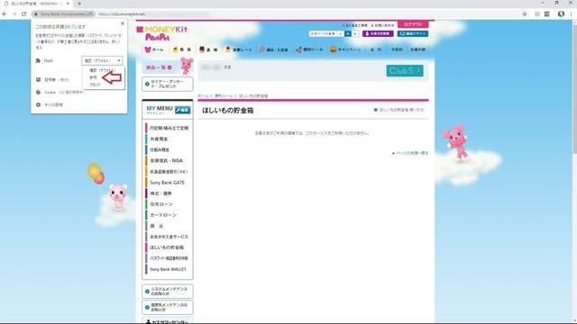Open 円定期・積み立て定期 in MY MENU
The height and width of the screenshot is (324, 577).
coord(169,128)
